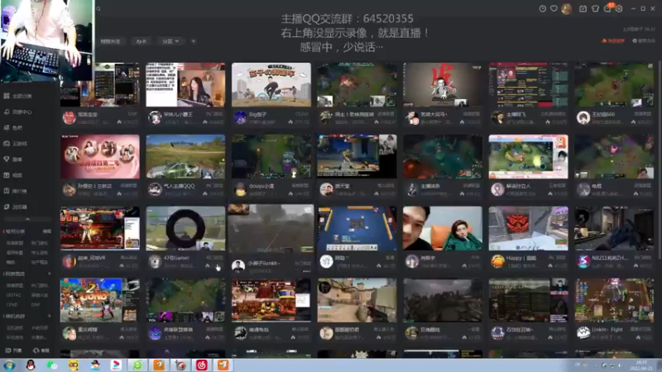The width and height of the screenshot is (662, 372).
Task: Open WeChat taskbar icon
Action: point(52,365)
